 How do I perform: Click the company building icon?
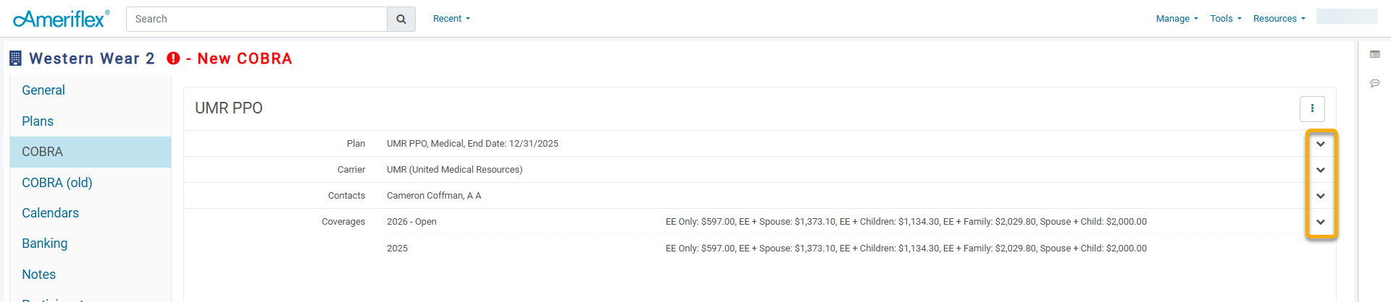15,59
